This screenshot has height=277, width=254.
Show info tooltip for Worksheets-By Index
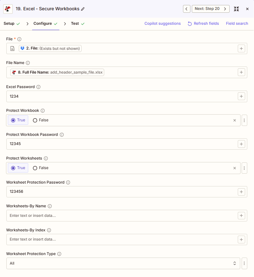coord(49,230)
